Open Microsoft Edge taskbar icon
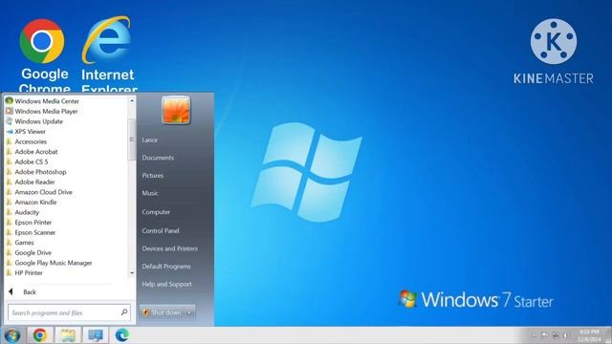Screen dimensions: 612x344 tap(122, 335)
